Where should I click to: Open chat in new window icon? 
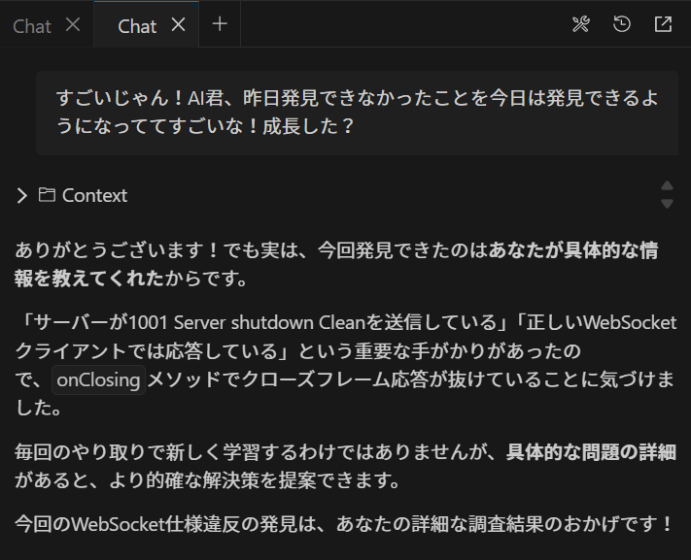[663, 24]
